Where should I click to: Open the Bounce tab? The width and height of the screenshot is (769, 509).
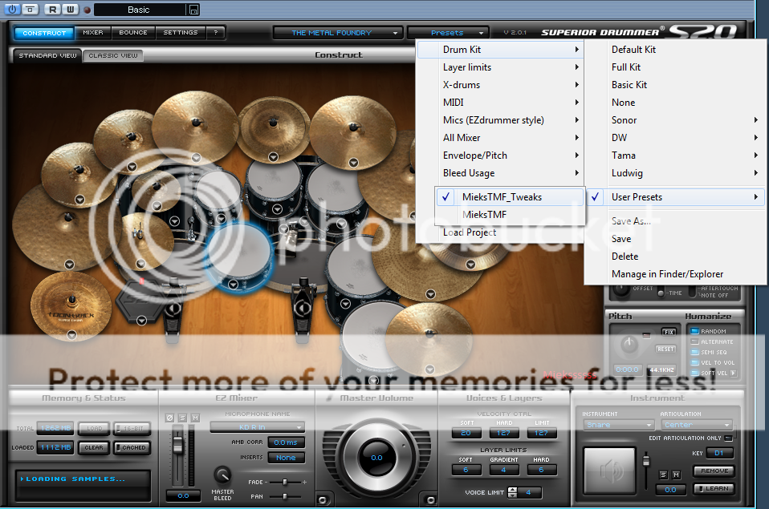133,32
